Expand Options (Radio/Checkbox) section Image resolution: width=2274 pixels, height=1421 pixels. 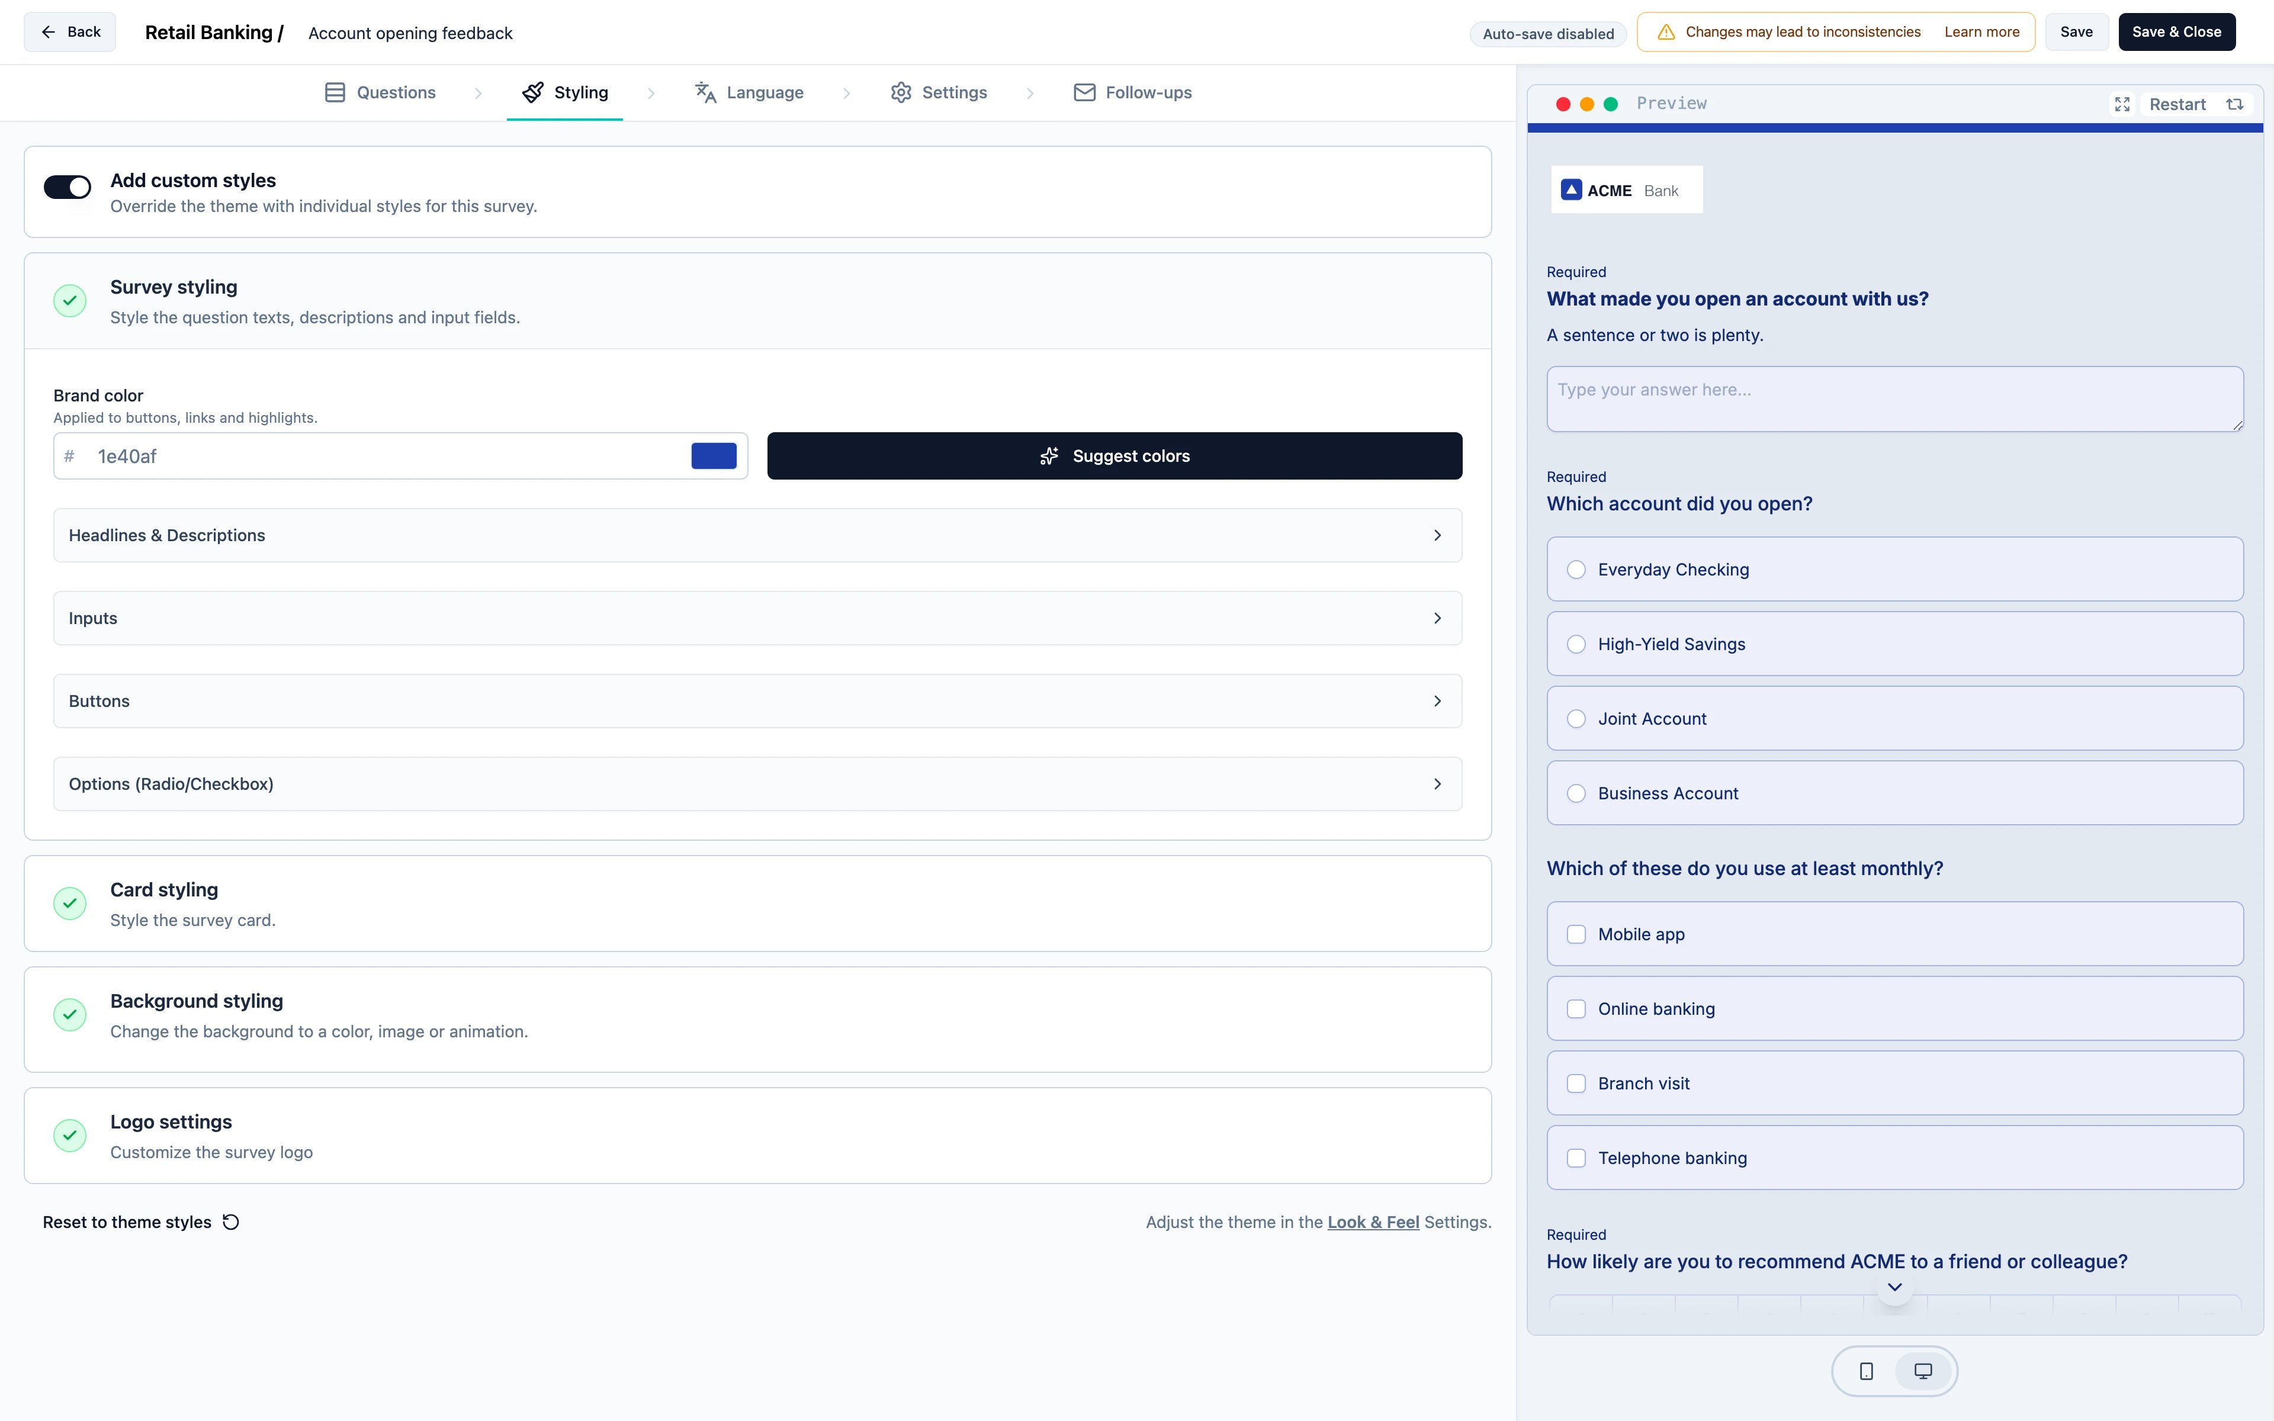pyautogui.click(x=757, y=784)
